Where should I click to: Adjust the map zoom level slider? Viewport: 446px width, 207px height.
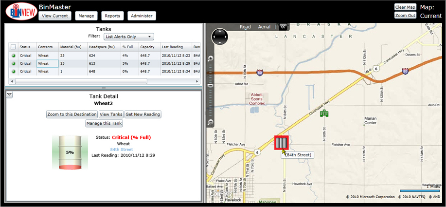[211, 86]
